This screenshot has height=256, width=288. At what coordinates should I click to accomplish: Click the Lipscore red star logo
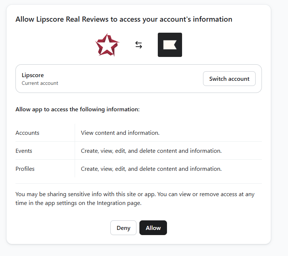pos(107,45)
